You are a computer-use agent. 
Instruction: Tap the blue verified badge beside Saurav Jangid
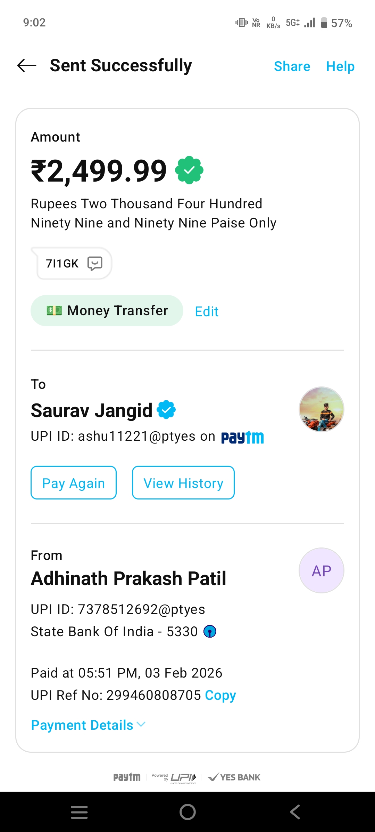(x=166, y=410)
